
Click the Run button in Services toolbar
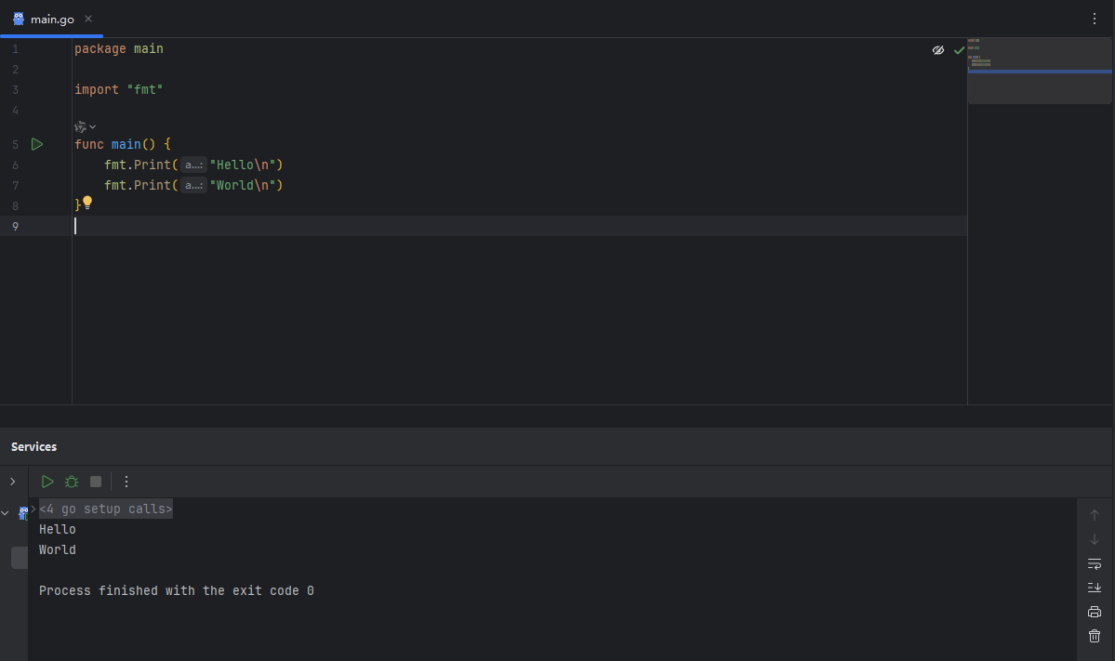47,482
